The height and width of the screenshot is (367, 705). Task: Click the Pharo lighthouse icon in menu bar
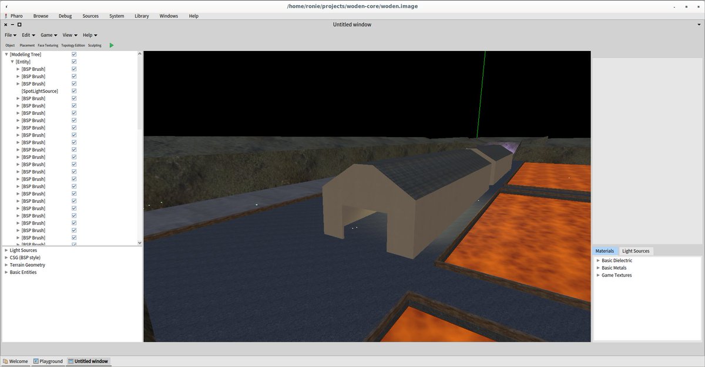[5, 16]
